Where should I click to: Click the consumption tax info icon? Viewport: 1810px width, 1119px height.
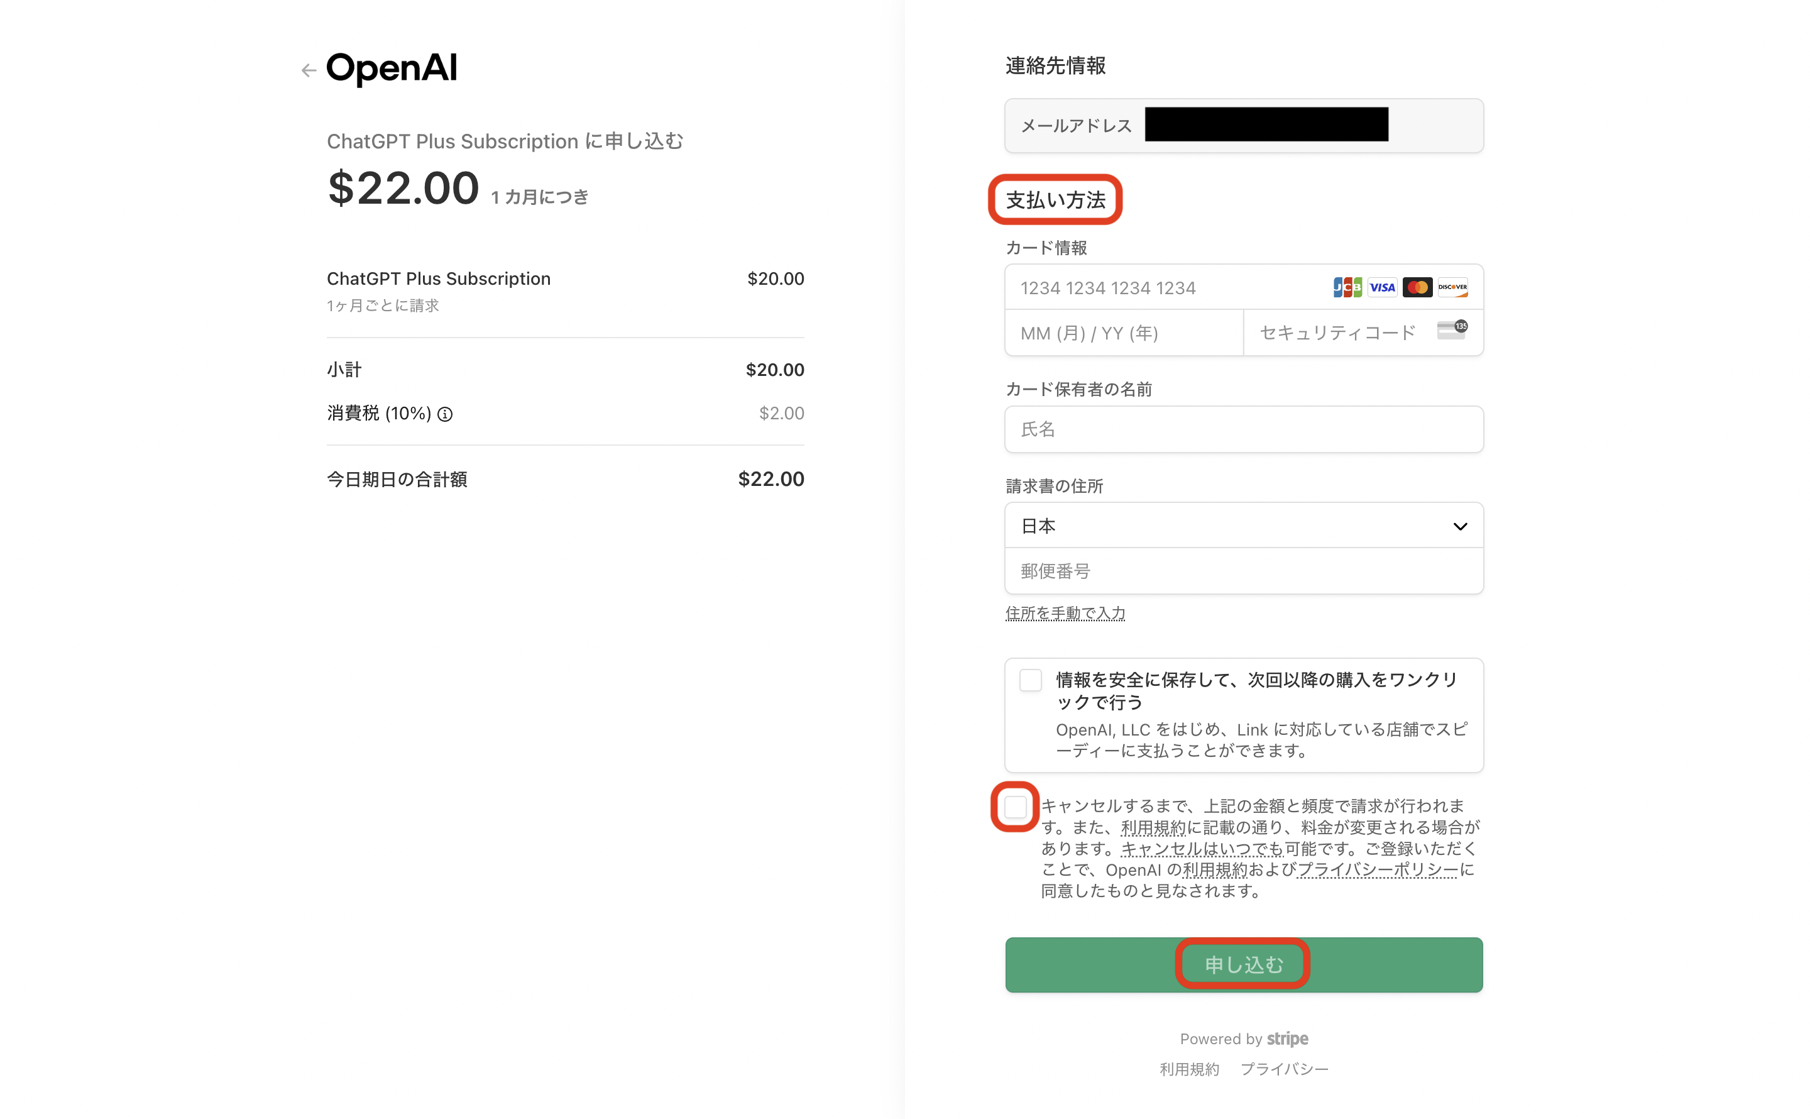(x=444, y=414)
